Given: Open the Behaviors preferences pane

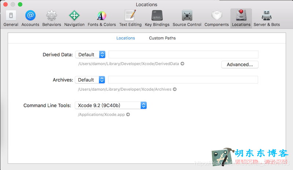Looking at the screenshot, I should [52, 18].
